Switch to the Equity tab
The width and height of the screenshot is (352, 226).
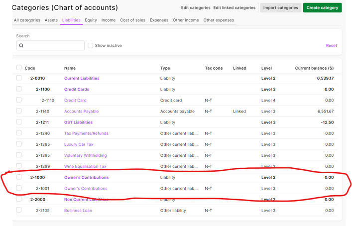click(91, 20)
